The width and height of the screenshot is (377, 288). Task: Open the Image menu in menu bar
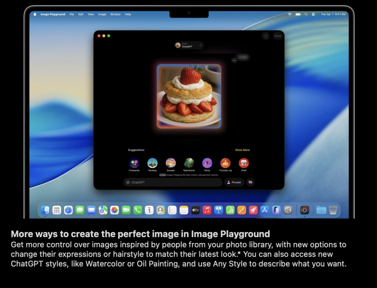(x=102, y=14)
